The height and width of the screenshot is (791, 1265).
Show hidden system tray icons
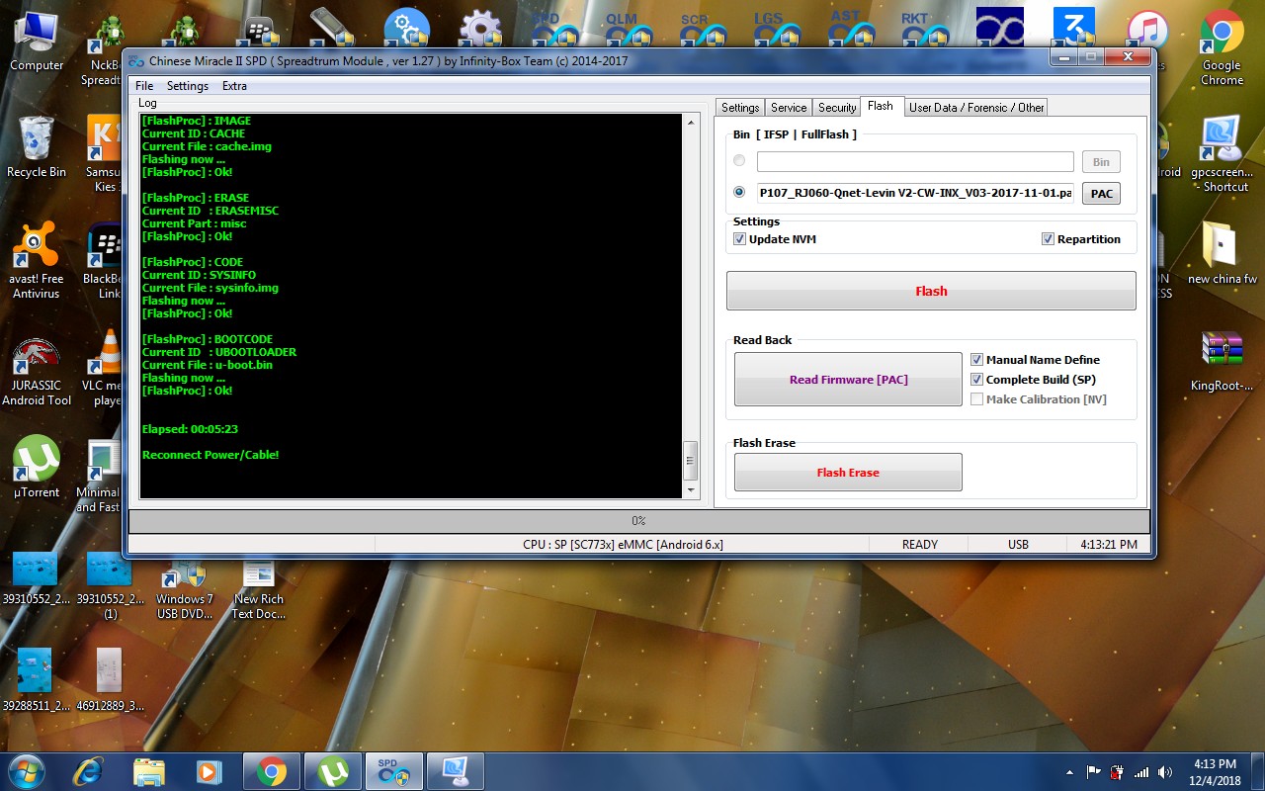coord(1069,772)
